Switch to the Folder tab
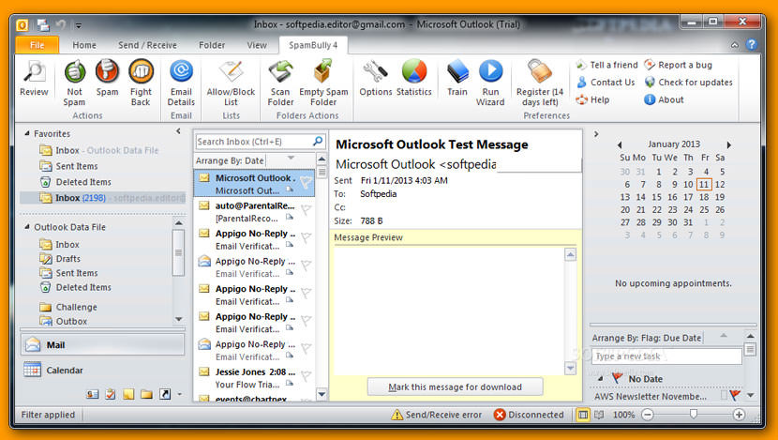 tap(212, 45)
